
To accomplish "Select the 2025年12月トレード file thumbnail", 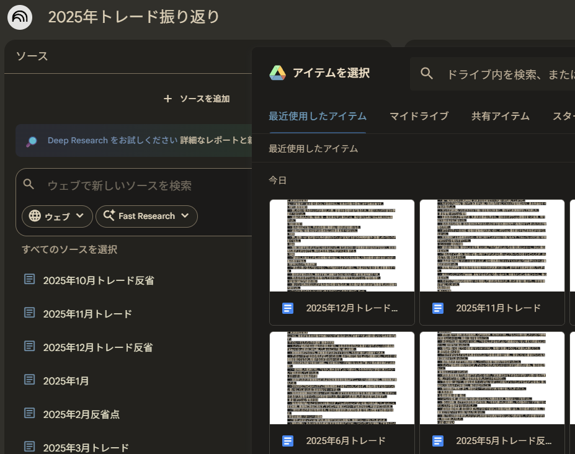I will 342,246.
